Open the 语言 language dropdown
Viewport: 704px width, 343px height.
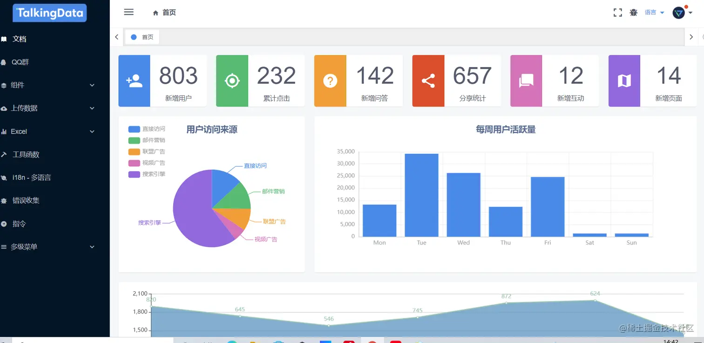pos(654,13)
